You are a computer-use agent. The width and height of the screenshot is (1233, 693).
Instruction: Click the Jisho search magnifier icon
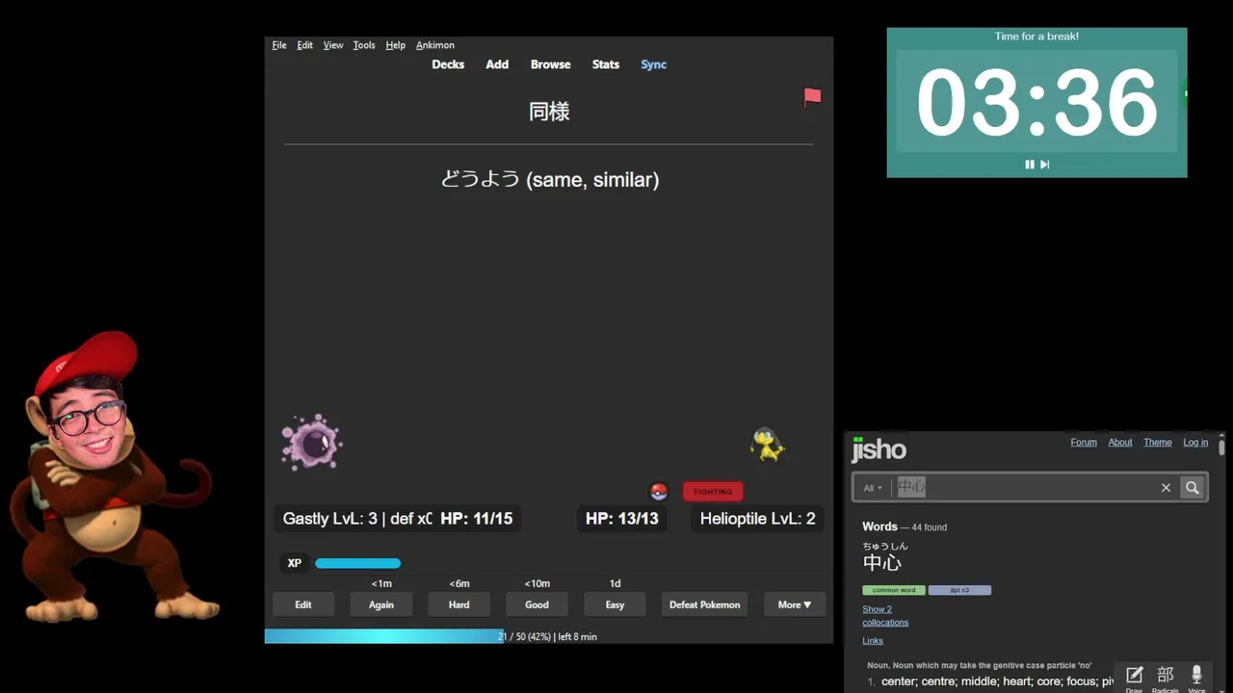(1193, 488)
